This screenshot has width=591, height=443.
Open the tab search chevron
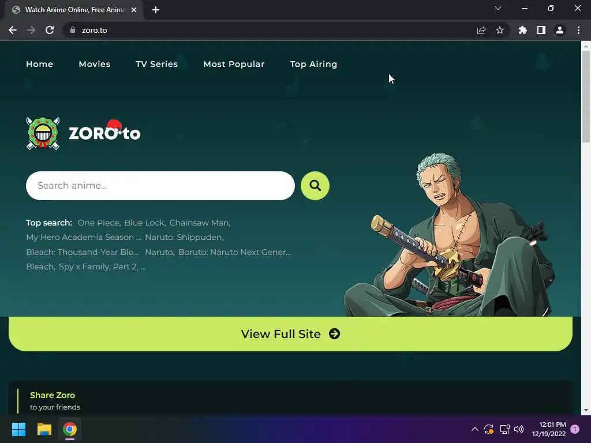[498, 8]
